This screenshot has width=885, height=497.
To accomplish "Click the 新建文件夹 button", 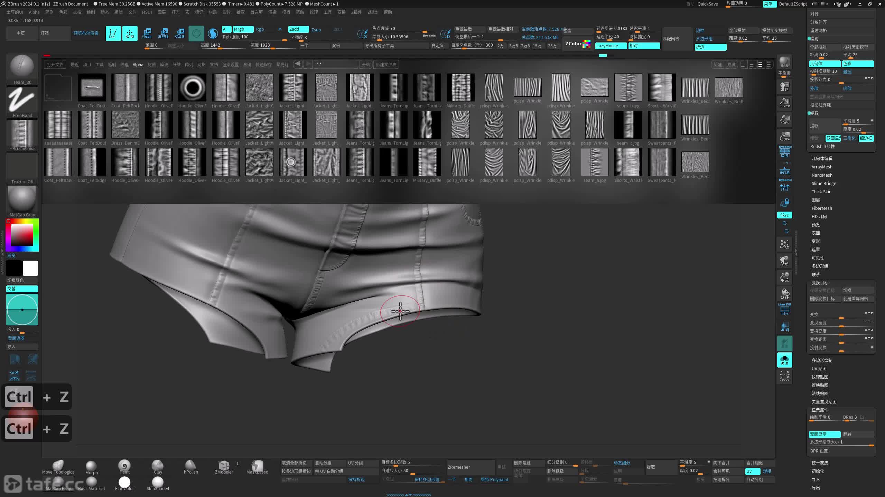I will click(386, 65).
